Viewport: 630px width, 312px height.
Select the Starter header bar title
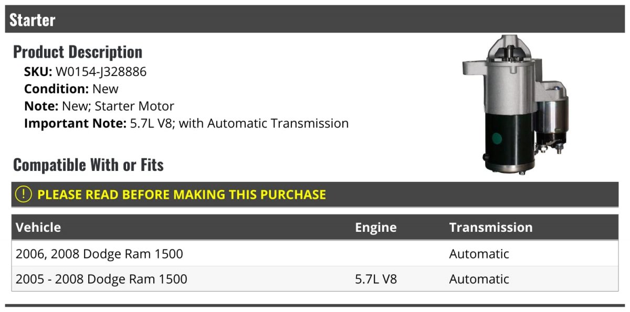[33, 20]
